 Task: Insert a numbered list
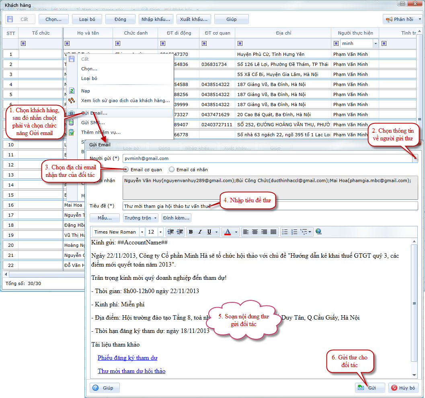[x=294, y=232]
